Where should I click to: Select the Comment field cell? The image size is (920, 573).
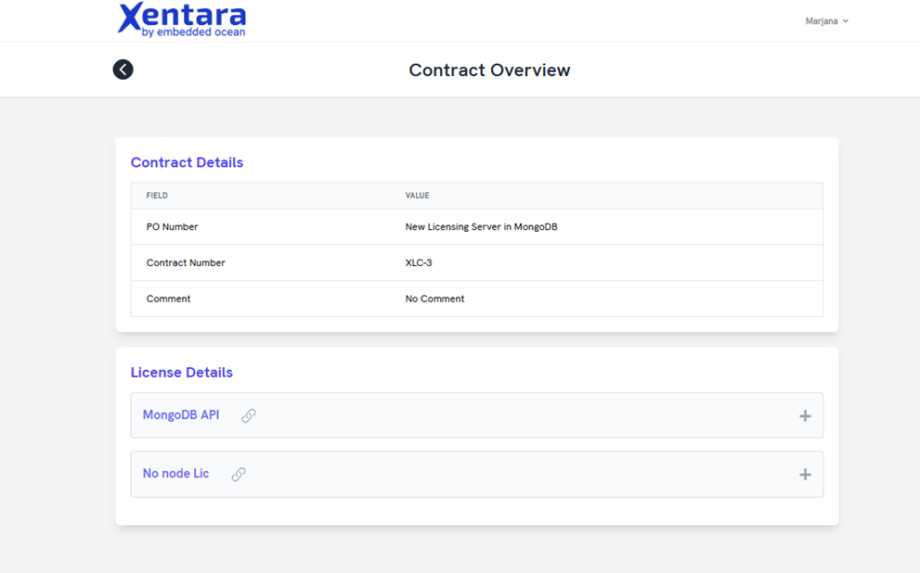(x=168, y=299)
